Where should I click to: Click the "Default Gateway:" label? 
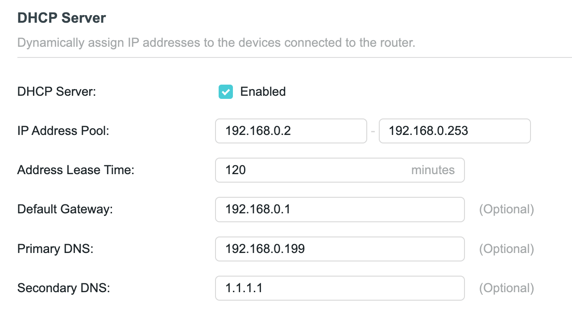[65, 209]
